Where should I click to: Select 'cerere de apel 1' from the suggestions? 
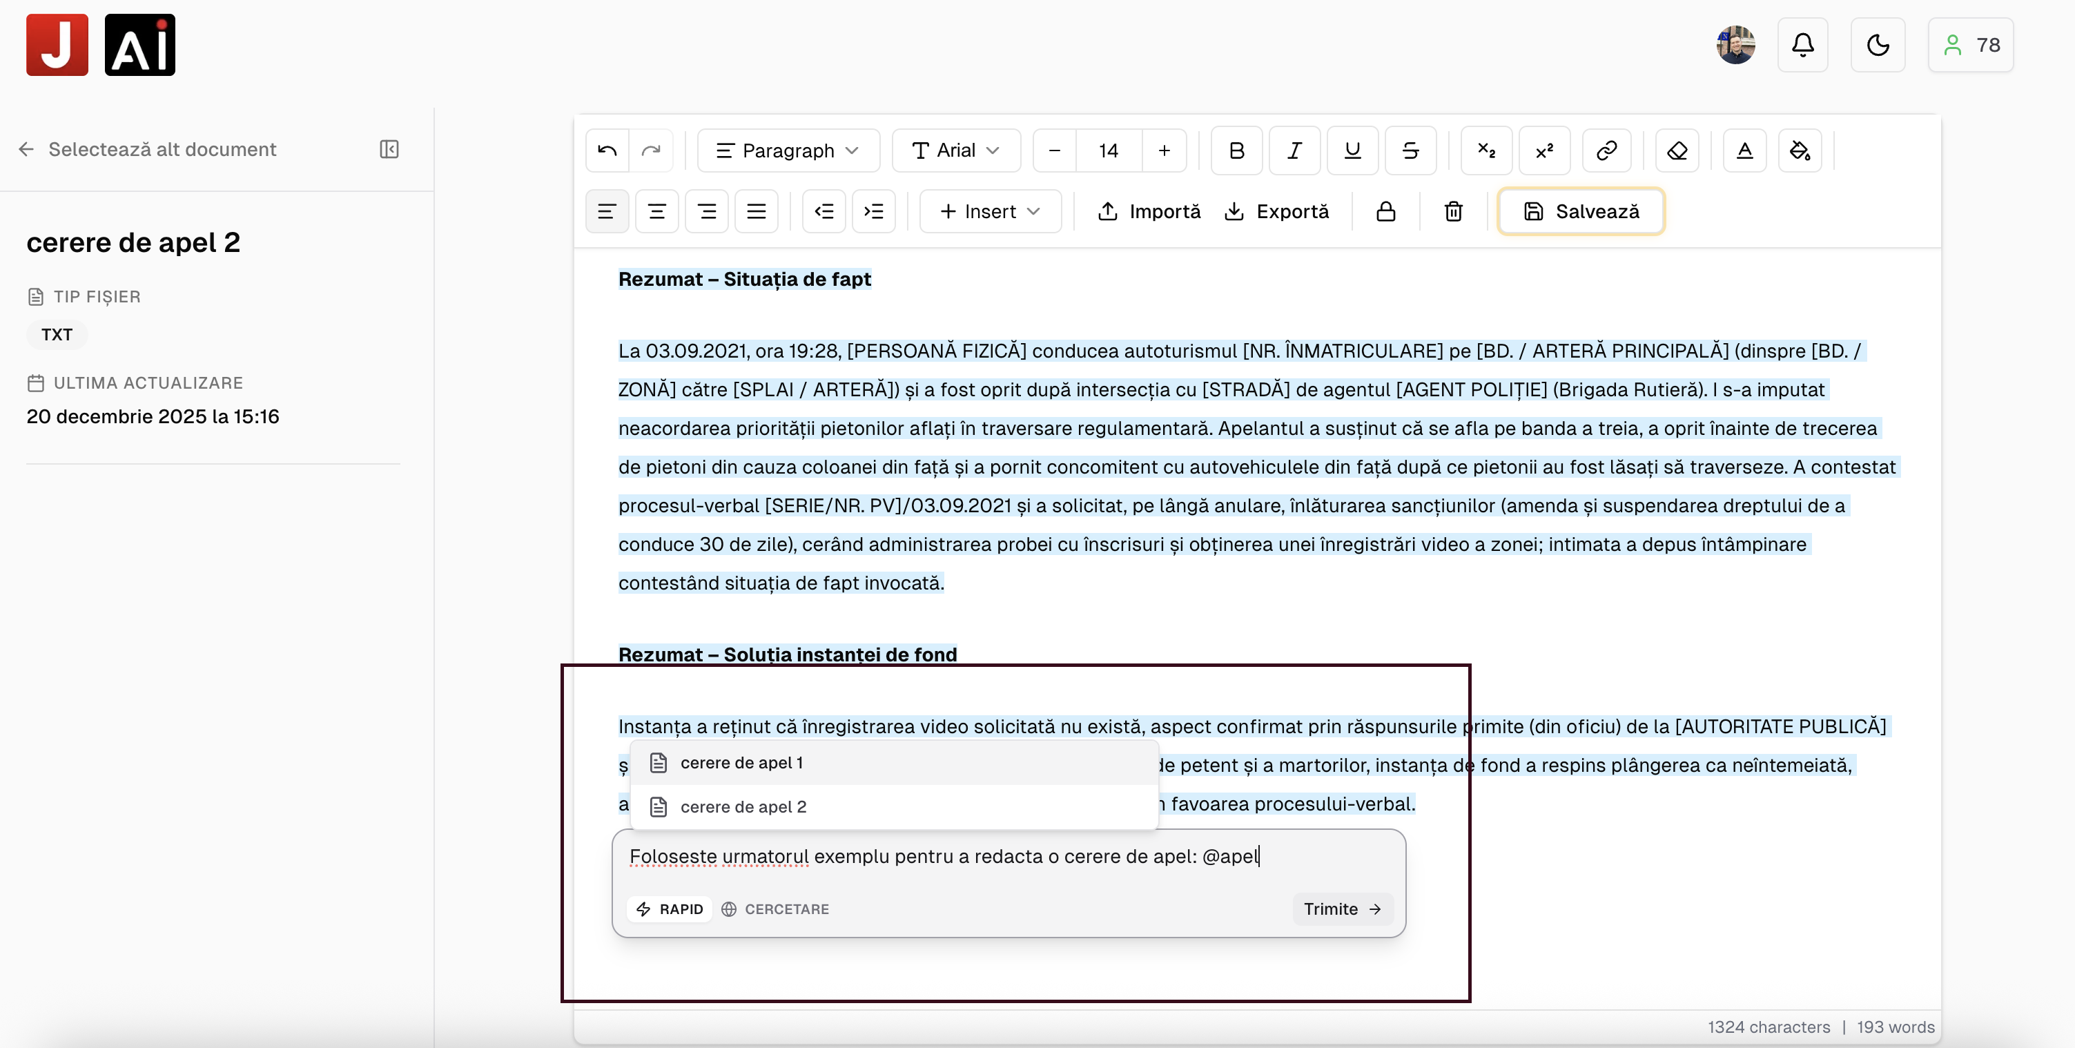point(742,762)
